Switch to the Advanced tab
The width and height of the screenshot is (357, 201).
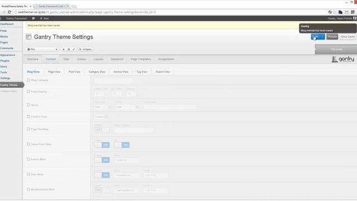(x=117, y=59)
